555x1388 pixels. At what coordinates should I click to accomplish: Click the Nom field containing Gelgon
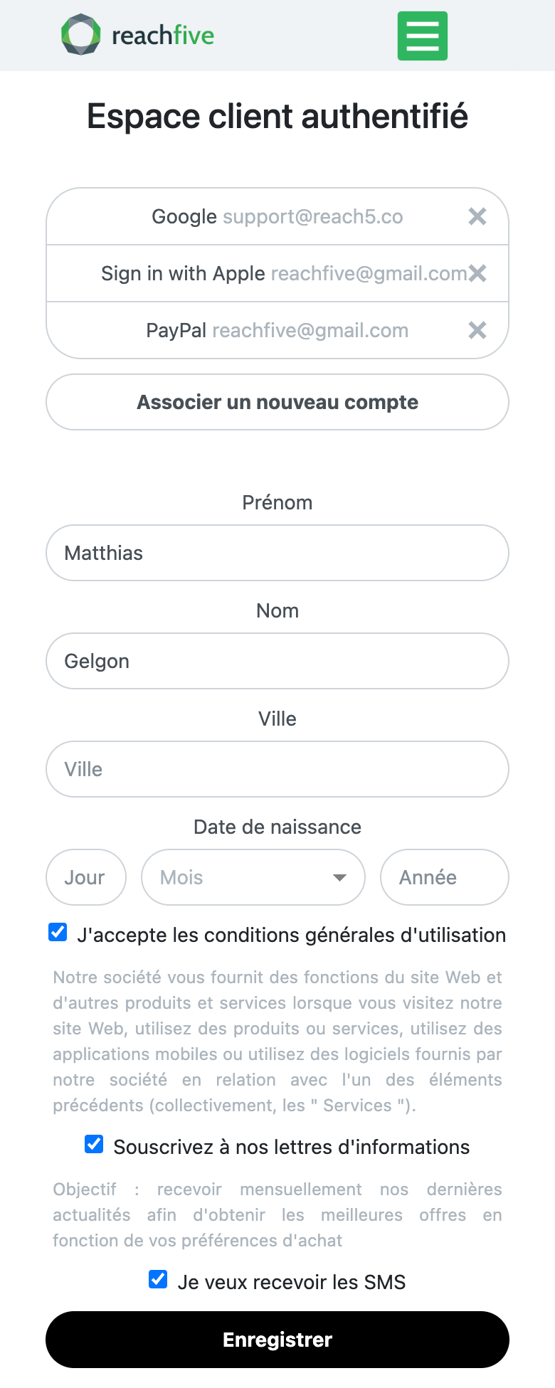[277, 661]
